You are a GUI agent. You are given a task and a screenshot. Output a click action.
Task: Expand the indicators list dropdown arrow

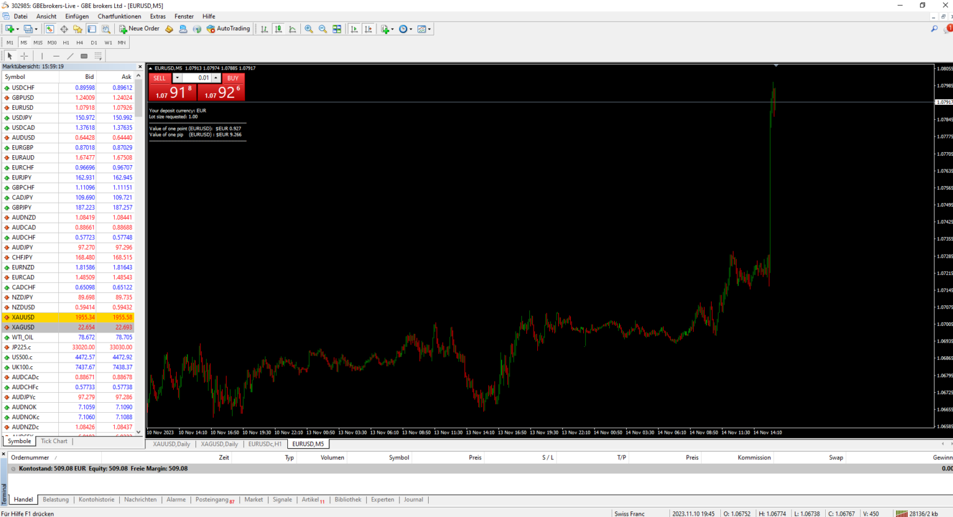pyautogui.click(x=392, y=29)
